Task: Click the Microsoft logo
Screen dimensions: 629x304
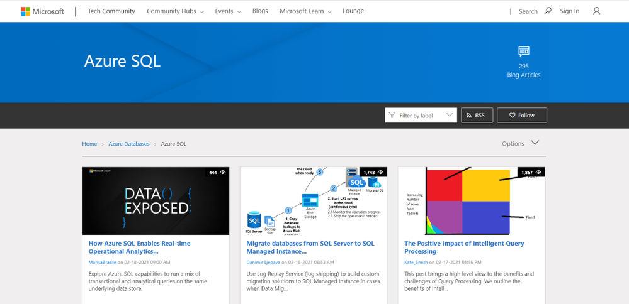Action: (43, 11)
